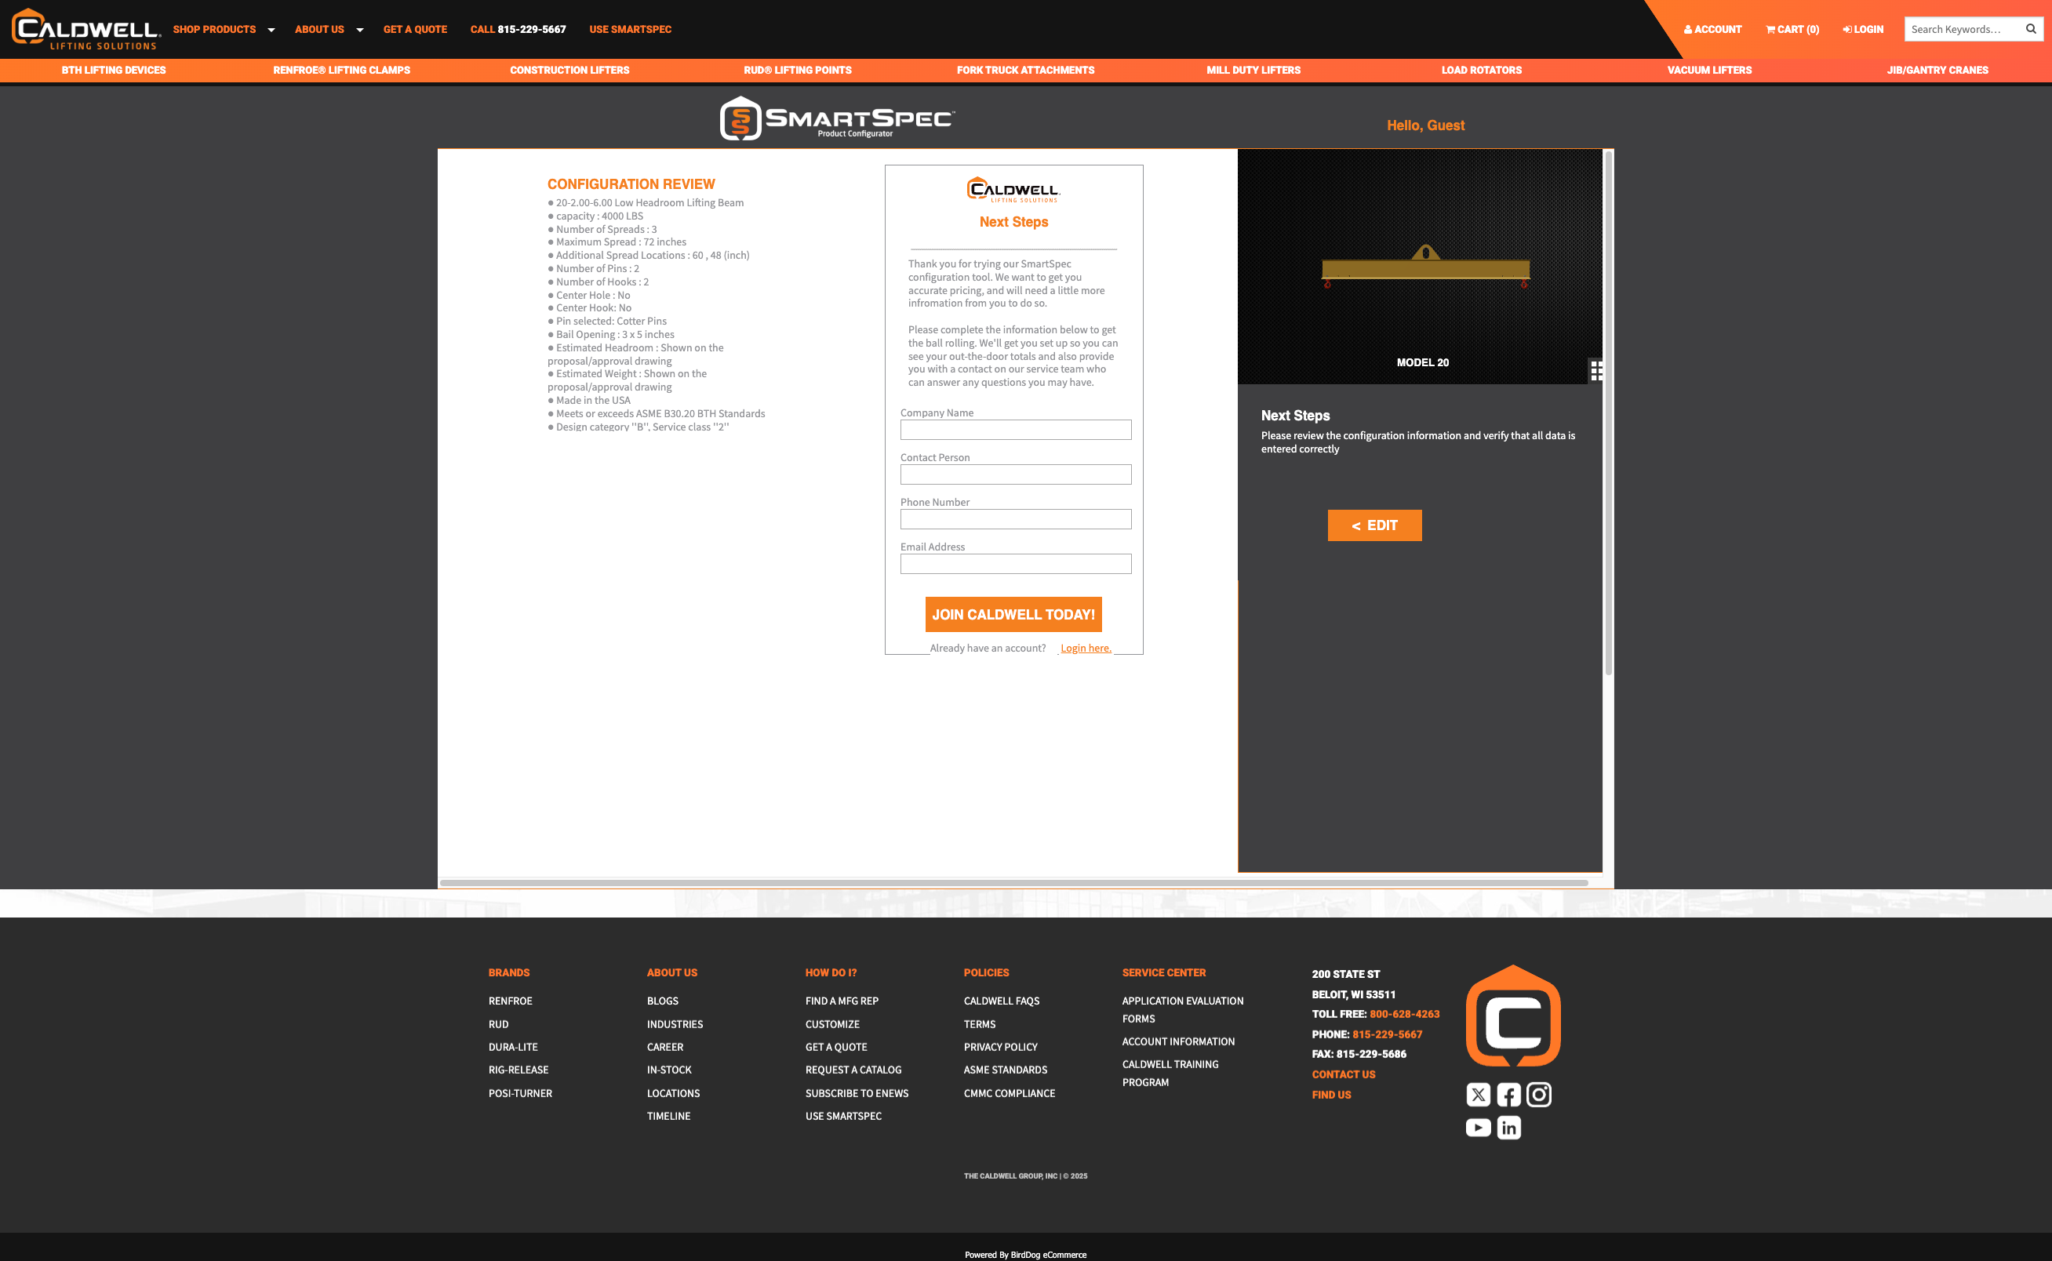
Task: Click the grid icon beside model preview
Action: click(1595, 370)
